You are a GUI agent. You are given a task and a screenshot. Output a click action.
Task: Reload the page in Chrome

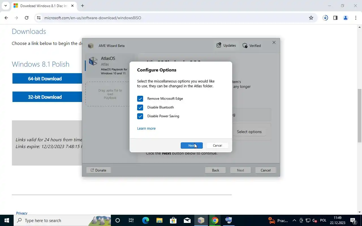pos(27,18)
